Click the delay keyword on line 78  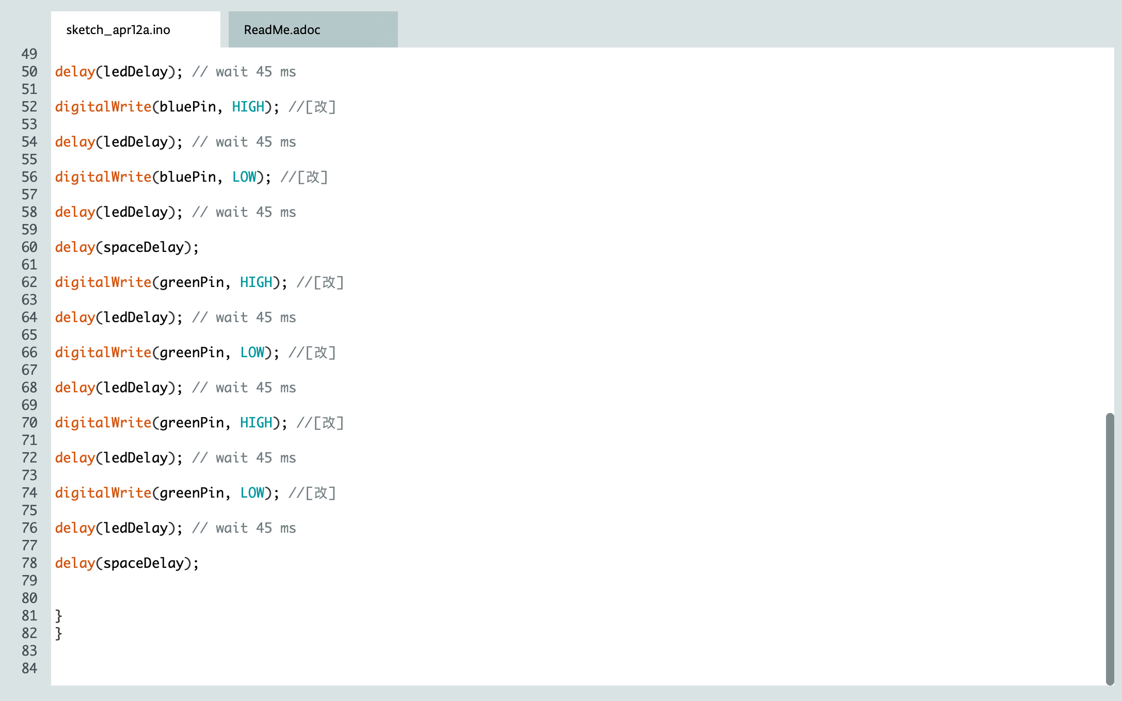coord(74,563)
